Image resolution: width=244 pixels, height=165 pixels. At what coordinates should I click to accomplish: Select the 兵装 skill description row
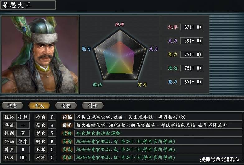pos(158,133)
